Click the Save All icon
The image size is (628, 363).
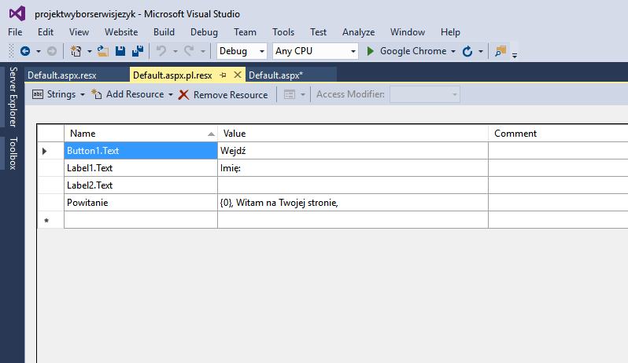(138, 51)
